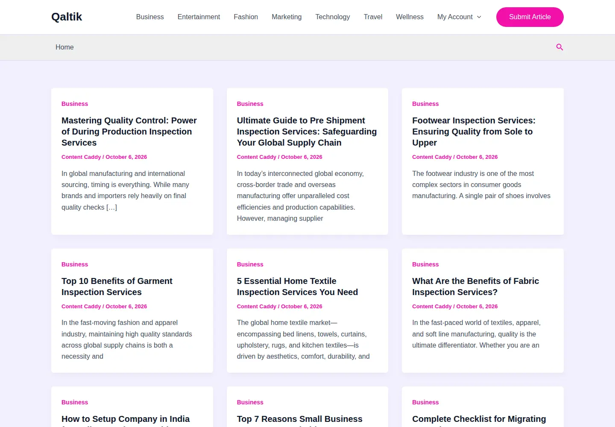Click Business tag on Fabric Inspection card
This screenshot has width=615, height=427.
click(425, 264)
